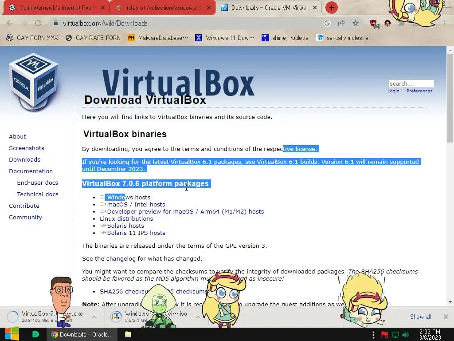Open a new tab with the plus button

(x=332, y=8)
